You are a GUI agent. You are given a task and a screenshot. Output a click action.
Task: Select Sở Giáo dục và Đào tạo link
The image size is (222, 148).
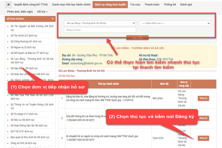[x=30, y=74]
